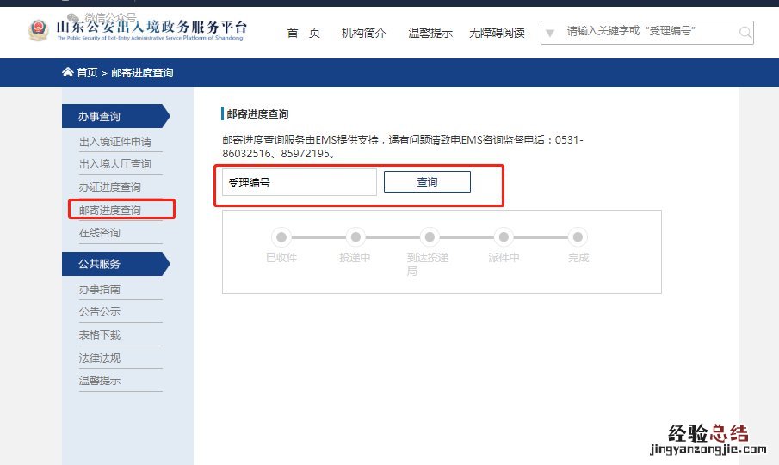Open 公告公示 sidebar link
Screen dimensions: 779x465
(99, 312)
